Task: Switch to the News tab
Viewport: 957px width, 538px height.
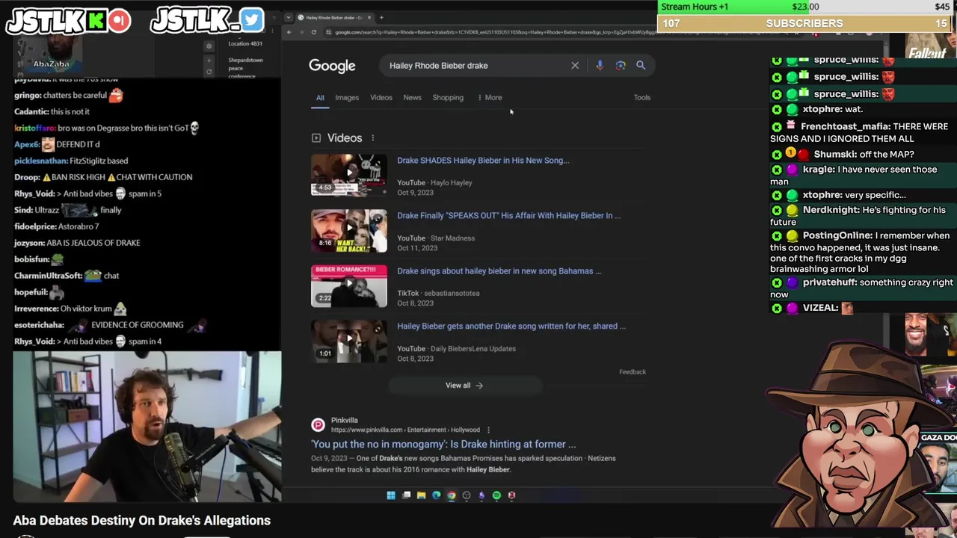Action: click(x=413, y=98)
